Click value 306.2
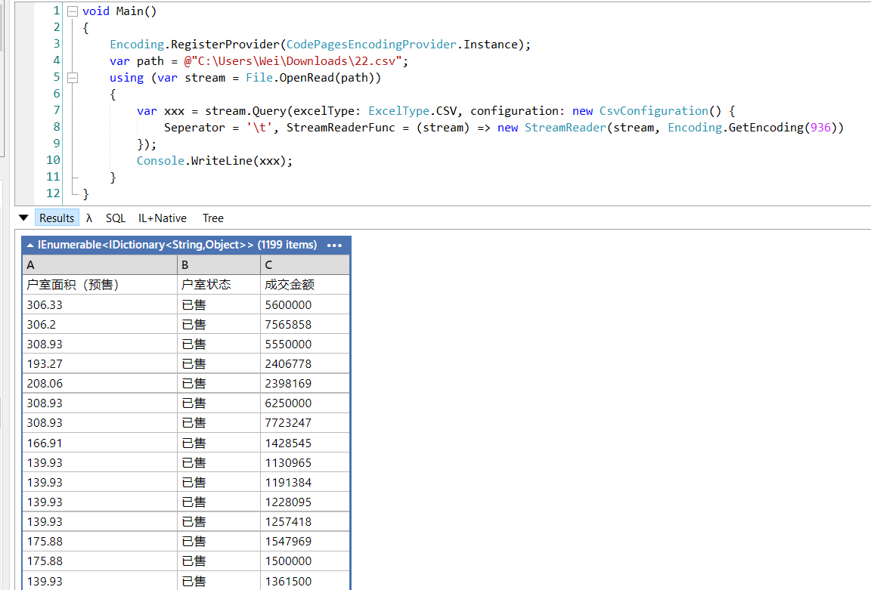 pyautogui.click(x=41, y=324)
